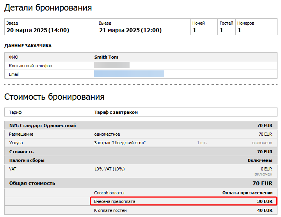This screenshot has width=281, height=217.
Task: Click the 'ДАННЫЕ ЗАКАЗЧИКА' section header
Action: tap(28, 46)
